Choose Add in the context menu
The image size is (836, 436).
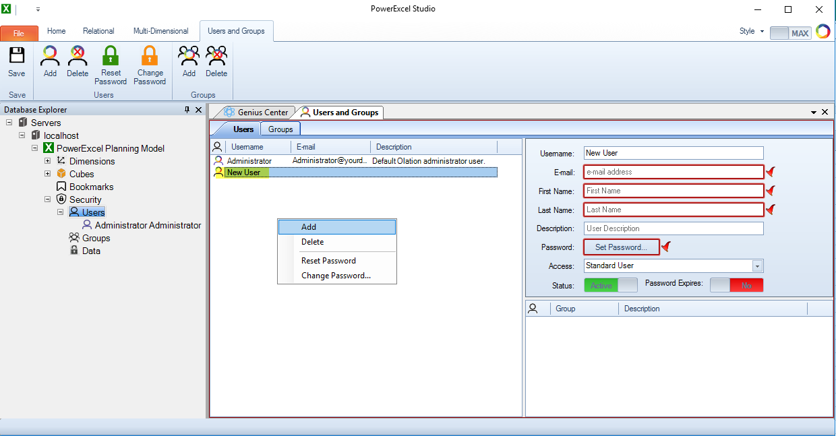337,227
